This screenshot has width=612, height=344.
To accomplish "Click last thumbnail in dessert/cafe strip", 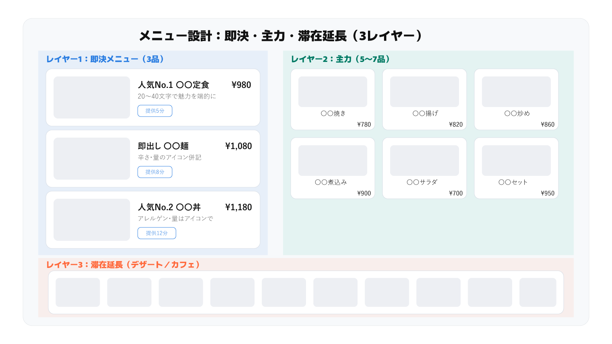I will point(538,292).
